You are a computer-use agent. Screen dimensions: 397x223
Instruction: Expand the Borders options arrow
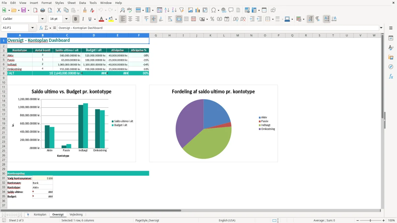(272, 19)
